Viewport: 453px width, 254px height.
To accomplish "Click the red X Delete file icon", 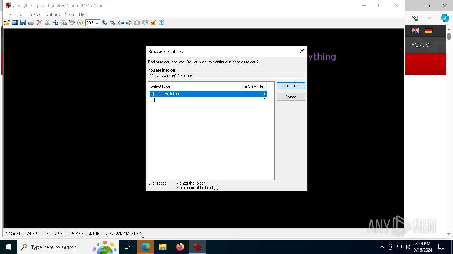I will (x=39, y=23).
